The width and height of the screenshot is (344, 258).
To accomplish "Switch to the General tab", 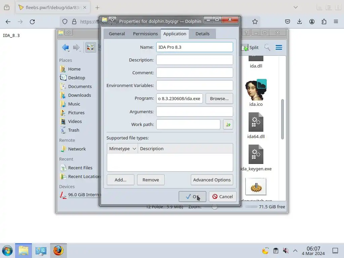I will pos(117,34).
